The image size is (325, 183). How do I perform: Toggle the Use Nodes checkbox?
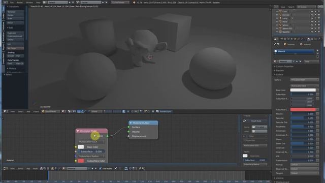(x=101, y=169)
